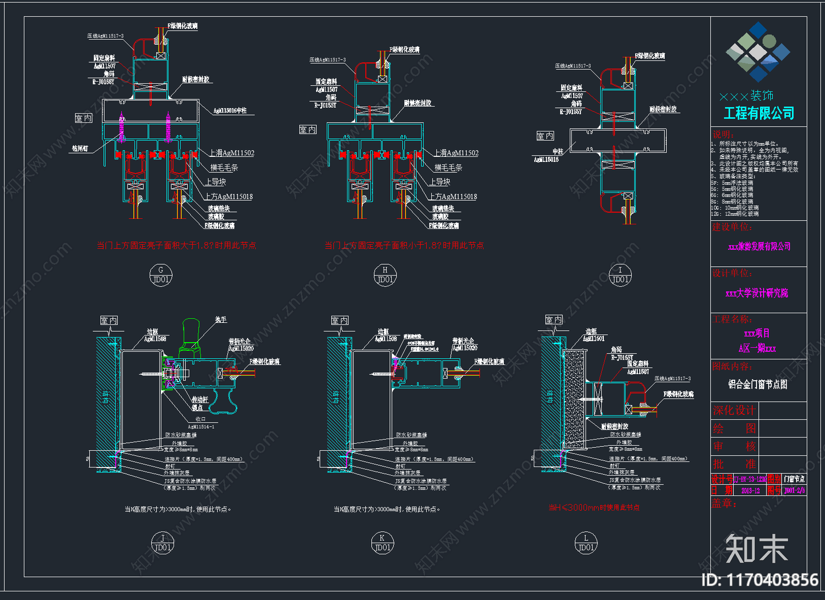
Task: Select the 收口 AgM11514-1 label in detail J
Action: [201, 423]
